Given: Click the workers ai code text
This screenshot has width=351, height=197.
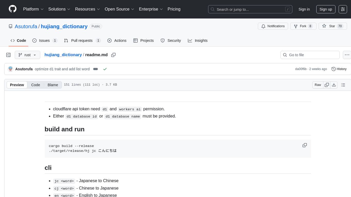Looking at the screenshot, I should [x=130, y=109].
